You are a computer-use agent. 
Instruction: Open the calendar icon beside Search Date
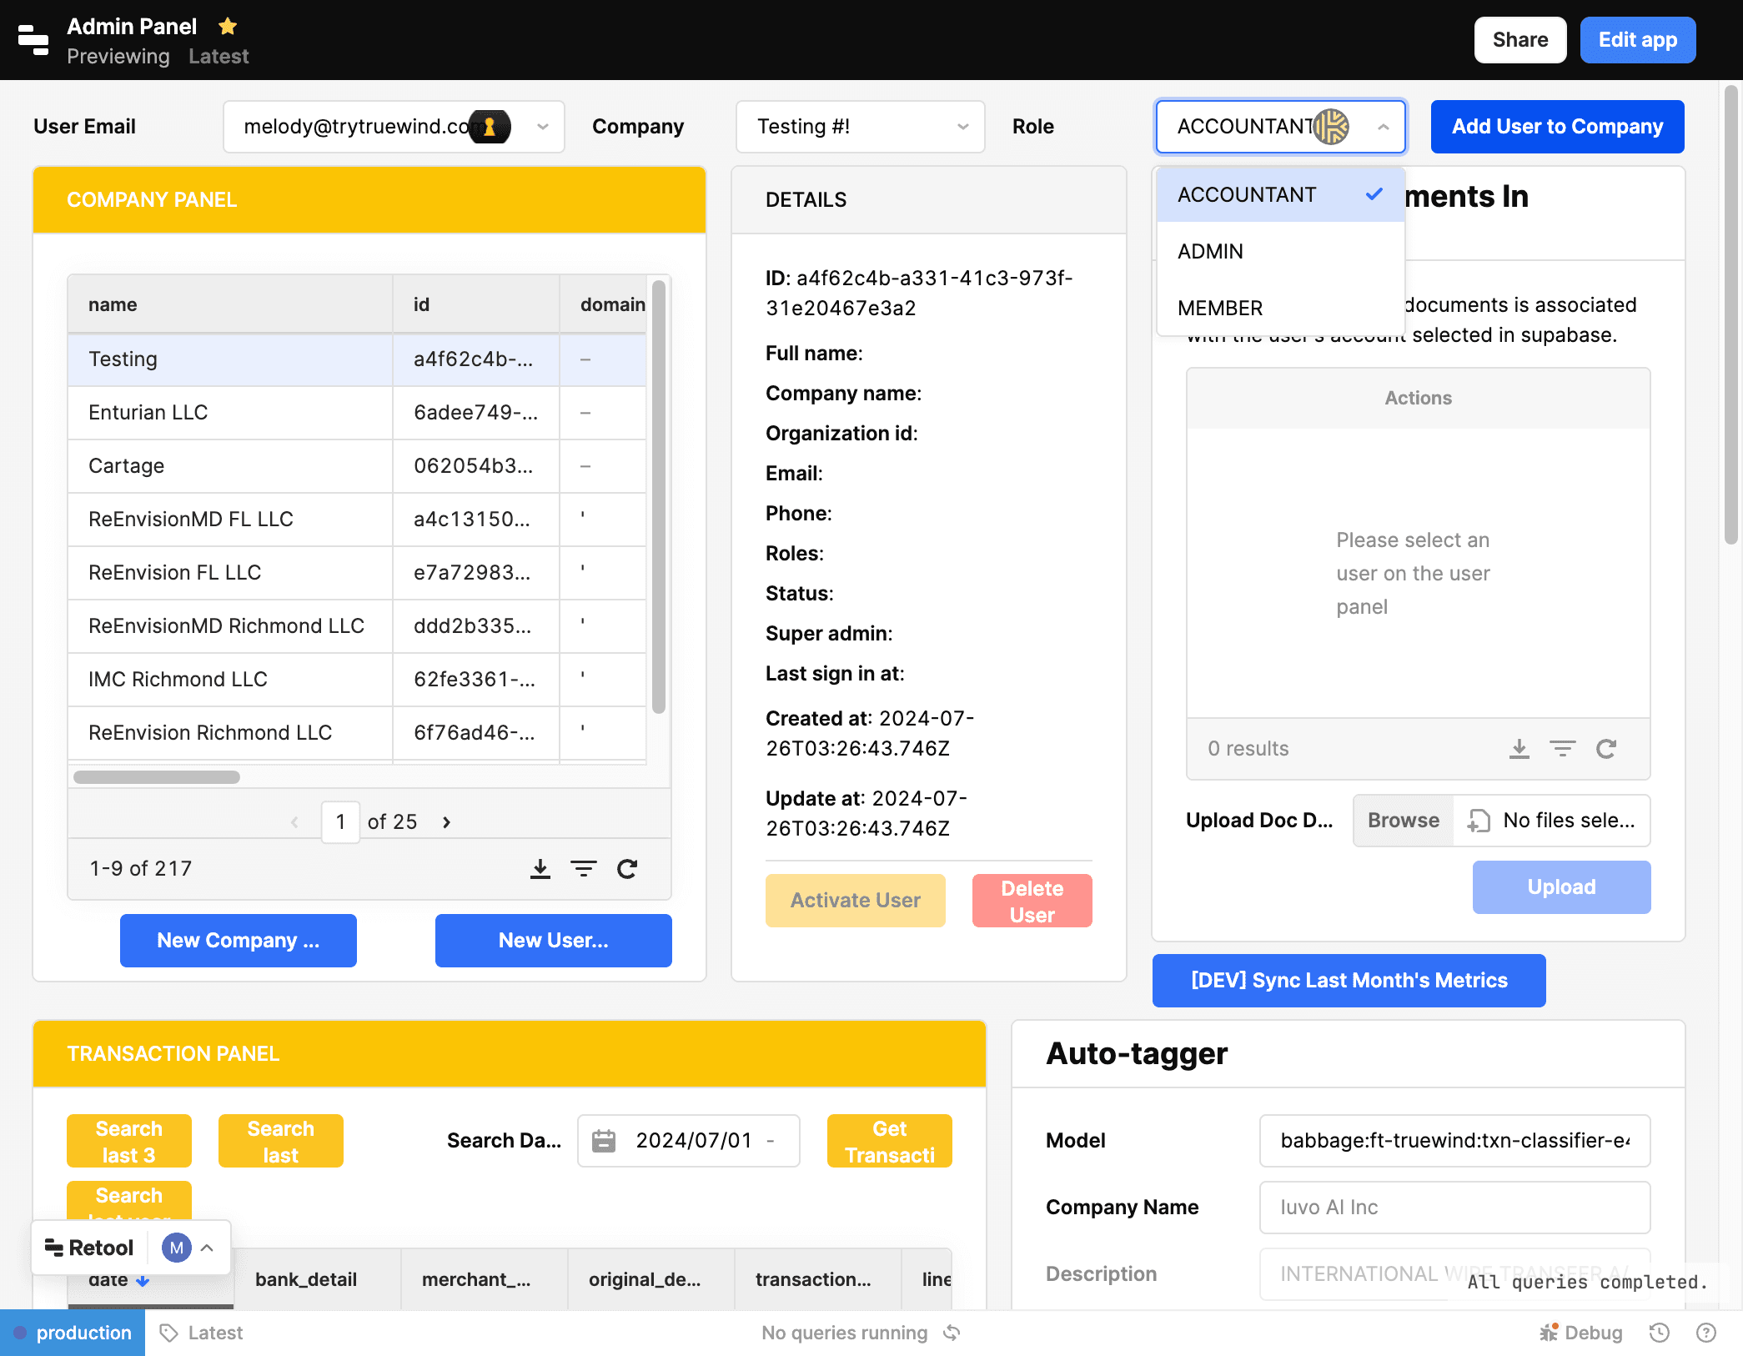(x=604, y=1140)
